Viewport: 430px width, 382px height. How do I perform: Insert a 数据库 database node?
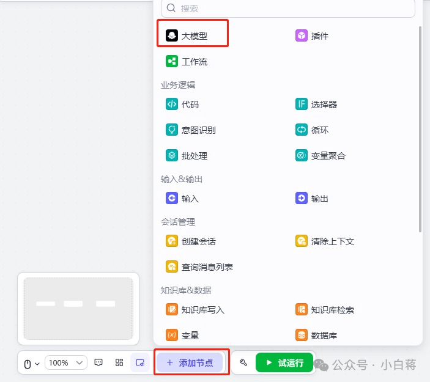click(316, 335)
